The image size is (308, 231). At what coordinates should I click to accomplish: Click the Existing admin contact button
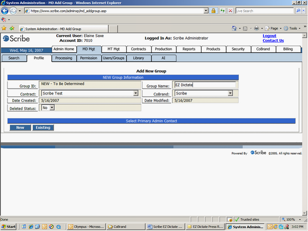click(x=43, y=127)
